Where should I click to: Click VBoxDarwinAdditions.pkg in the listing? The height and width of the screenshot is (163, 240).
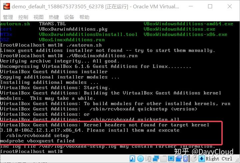(73, 29)
